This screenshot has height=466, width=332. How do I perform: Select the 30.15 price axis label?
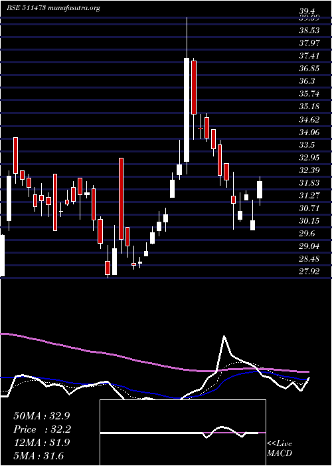pyautogui.click(x=309, y=221)
